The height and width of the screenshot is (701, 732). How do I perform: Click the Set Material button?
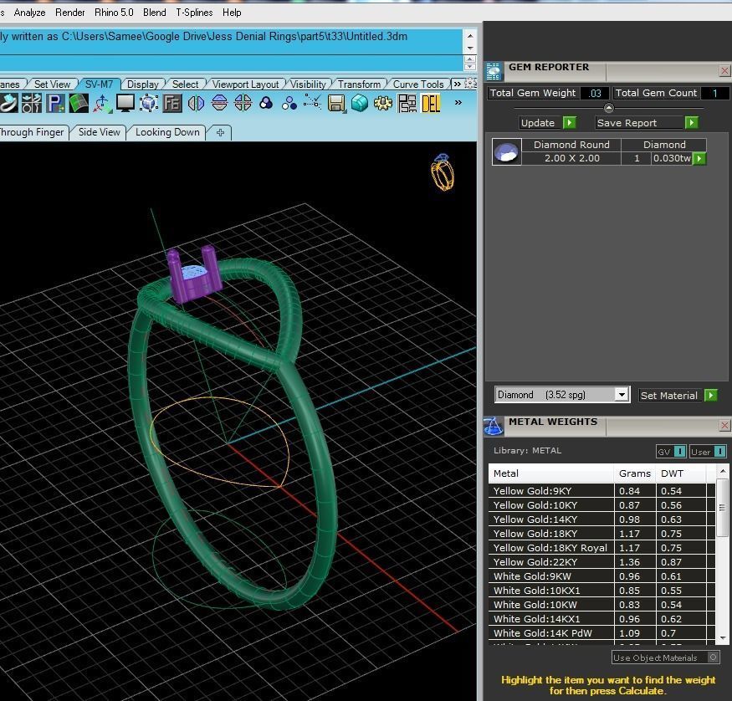(x=669, y=396)
